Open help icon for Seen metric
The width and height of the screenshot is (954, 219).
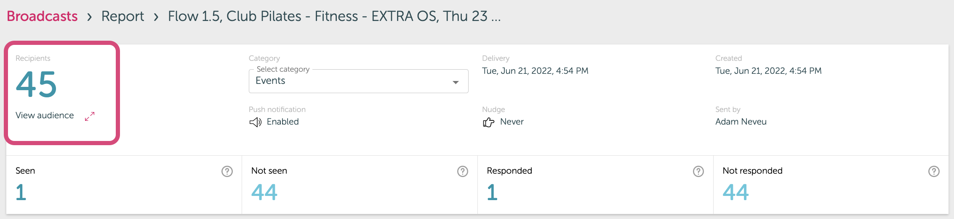tap(227, 171)
